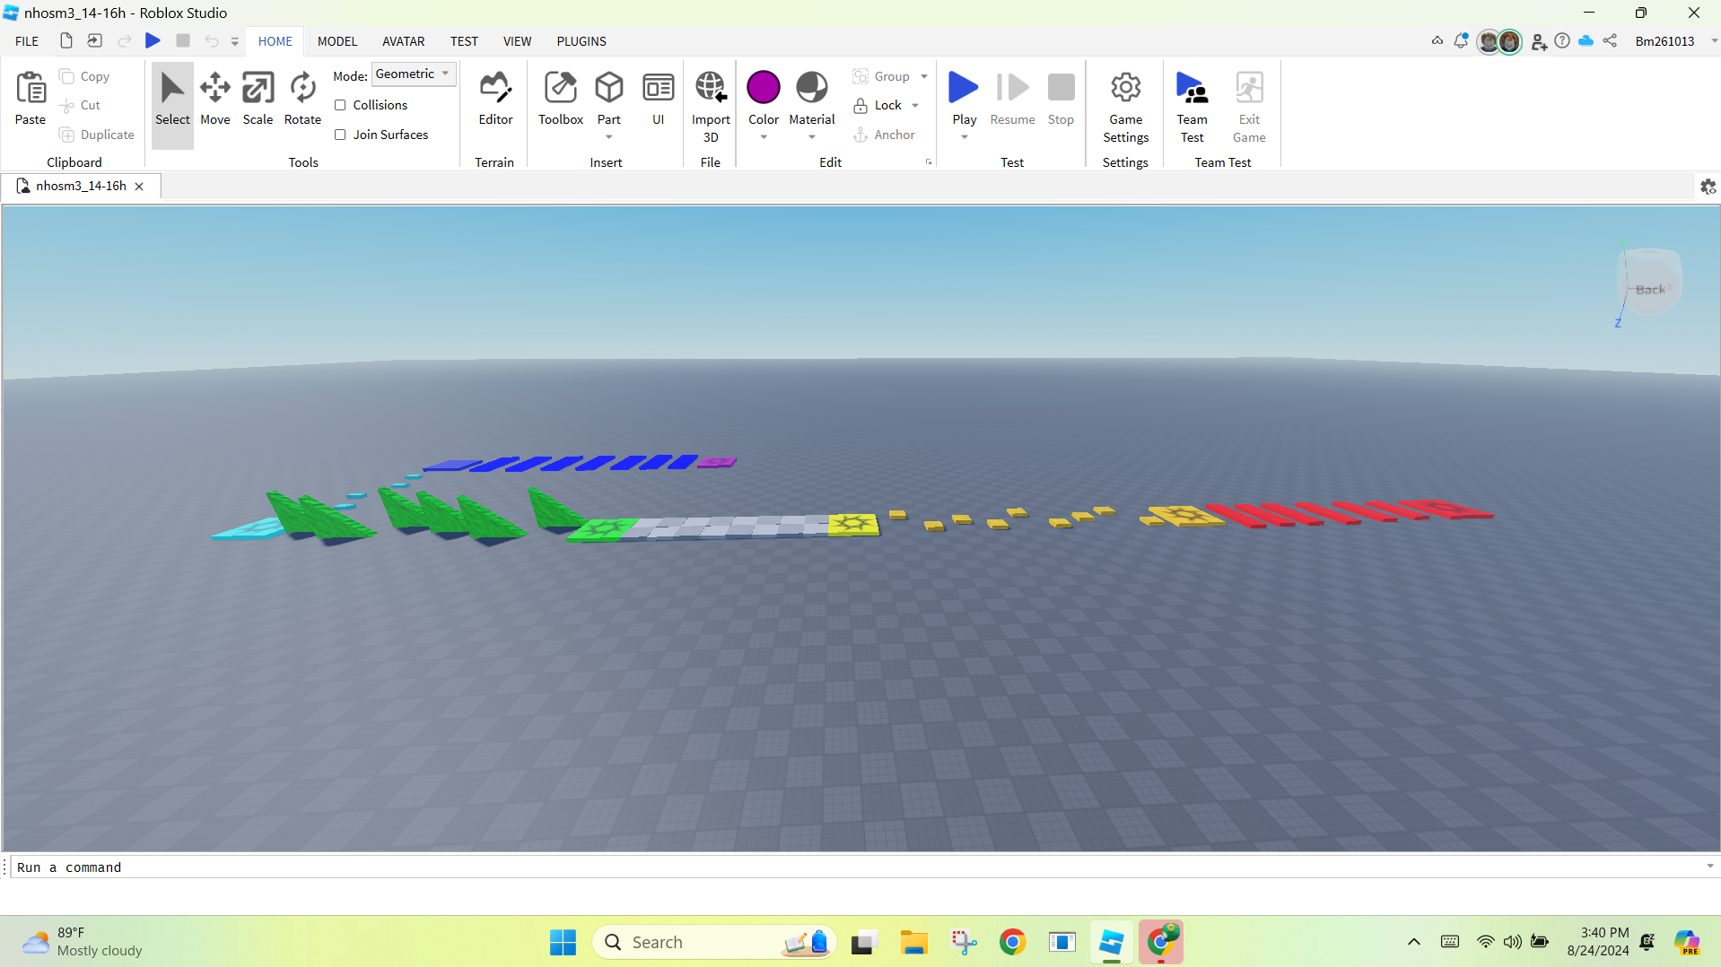Switch to the TEST tab
This screenshot has height=967, width=1721.
(464, 41)
